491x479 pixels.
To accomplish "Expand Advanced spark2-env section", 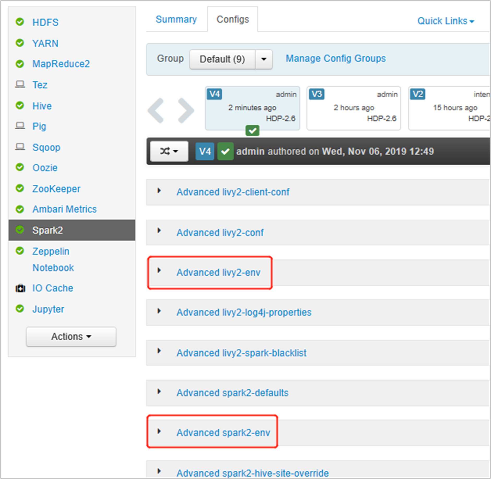I will click(223, 433).
